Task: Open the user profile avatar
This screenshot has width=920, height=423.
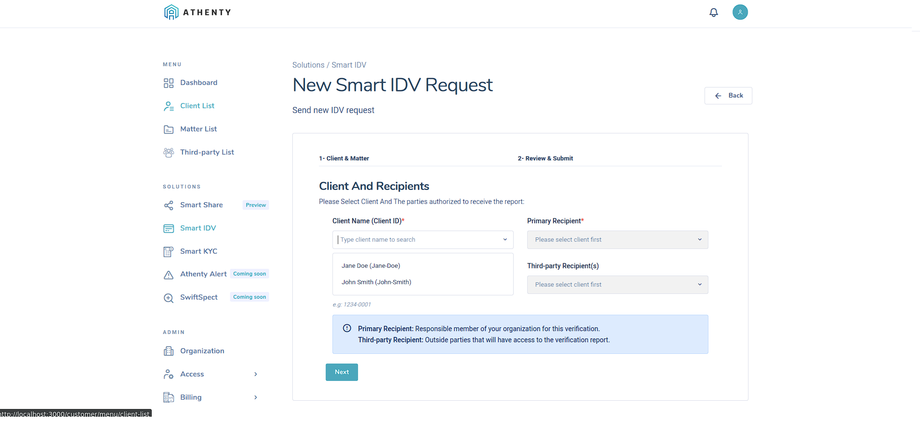Action: point(740,12)
